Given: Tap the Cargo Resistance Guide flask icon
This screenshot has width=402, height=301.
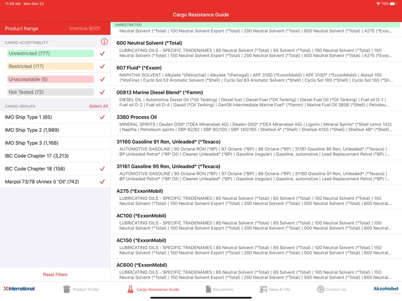Looking at the screenshot, I should pos(131,289).
